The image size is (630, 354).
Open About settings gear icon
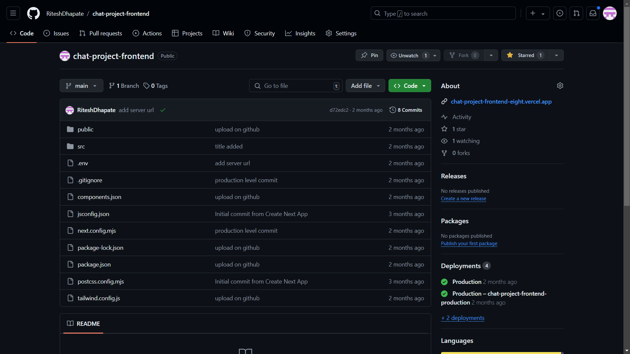point(560,86)
